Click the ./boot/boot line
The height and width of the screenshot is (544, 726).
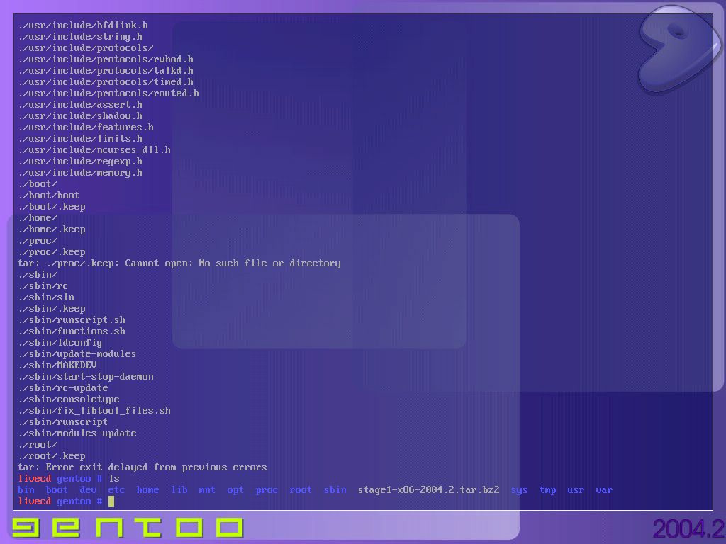(x=49, y=195)
